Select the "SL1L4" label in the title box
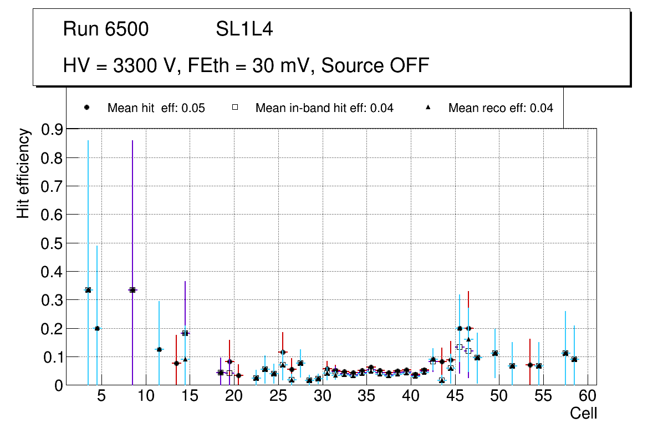Screen dimensions: 663x428 [x=244, y=29]
